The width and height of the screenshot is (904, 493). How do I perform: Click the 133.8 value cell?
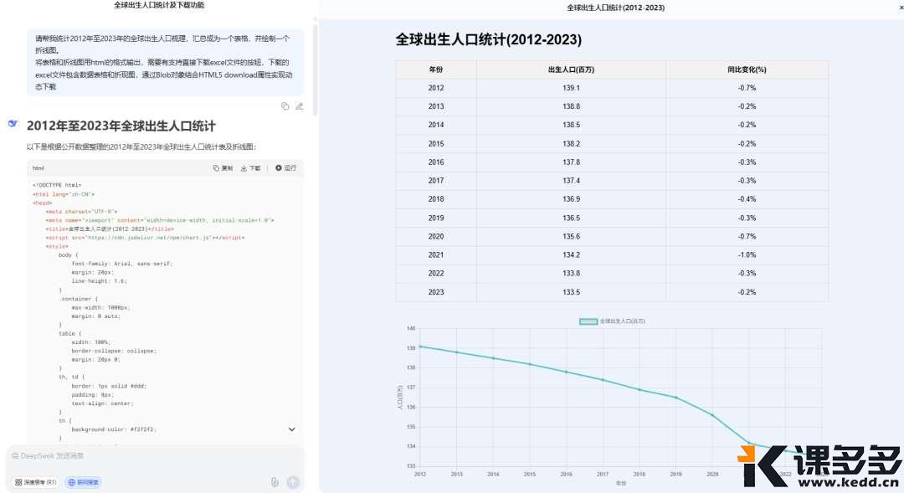571,274
